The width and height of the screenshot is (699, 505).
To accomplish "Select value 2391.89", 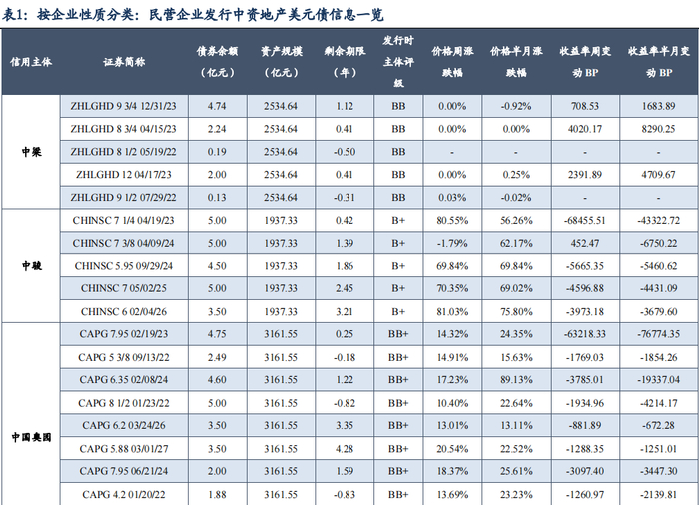I will pyautogui.click(x=585, y=175).
